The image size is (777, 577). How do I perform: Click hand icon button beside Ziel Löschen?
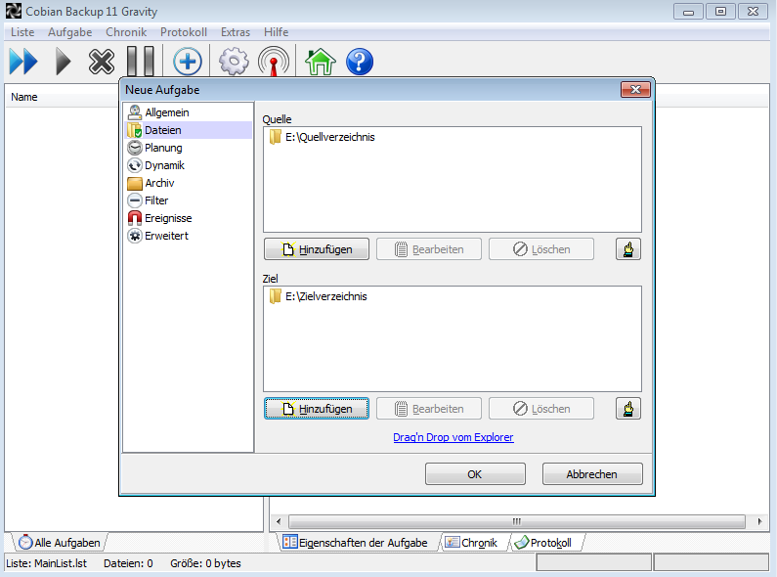coord(627,409)
